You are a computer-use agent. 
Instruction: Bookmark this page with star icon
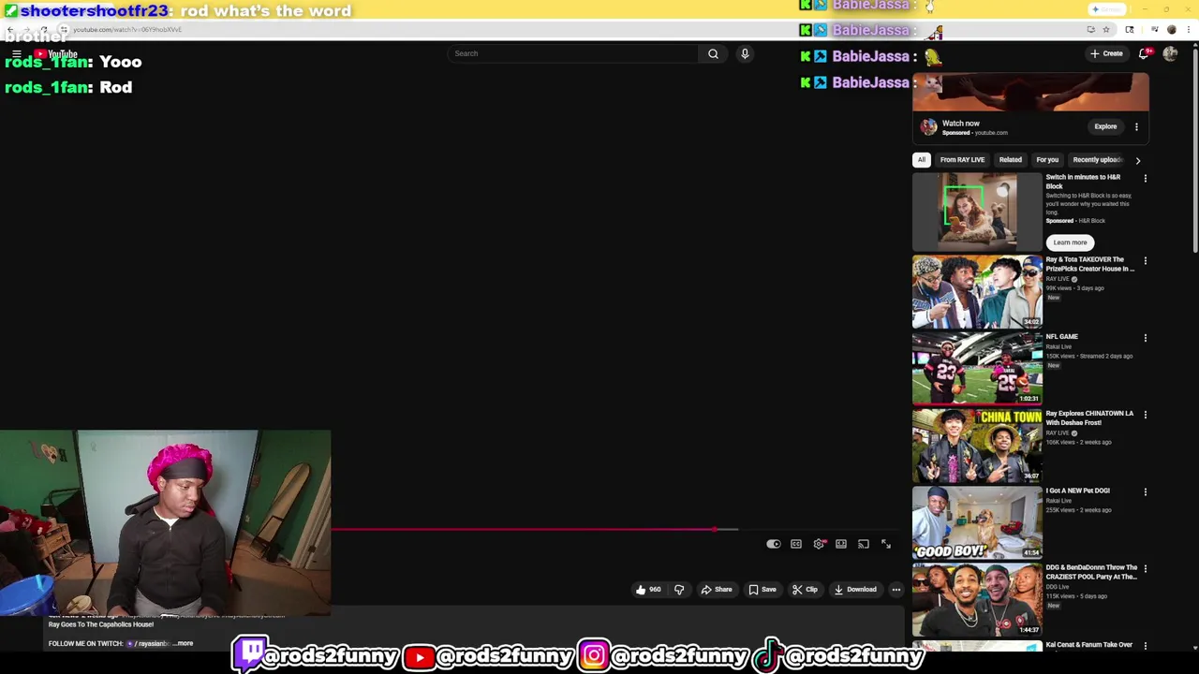tap(1106, 29)
